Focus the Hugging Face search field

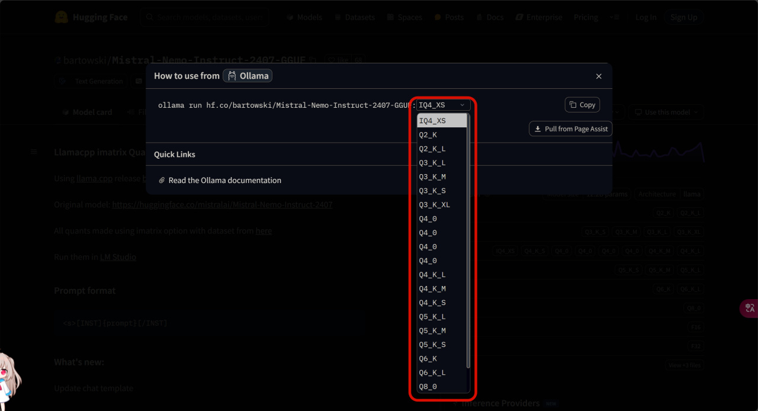[x=205, y=17]
